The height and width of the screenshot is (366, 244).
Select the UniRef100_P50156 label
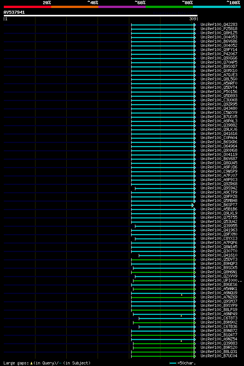click(219, 92)
